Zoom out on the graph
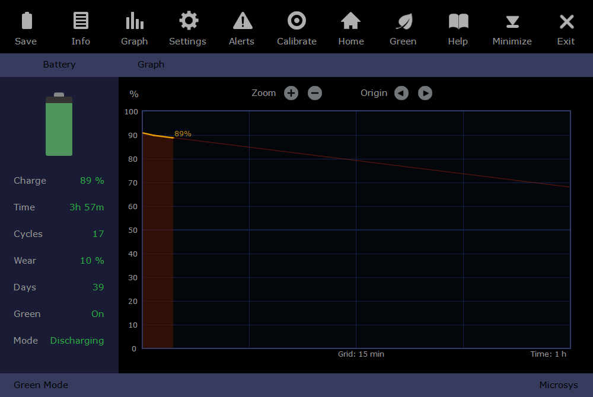 coord(315,93)
